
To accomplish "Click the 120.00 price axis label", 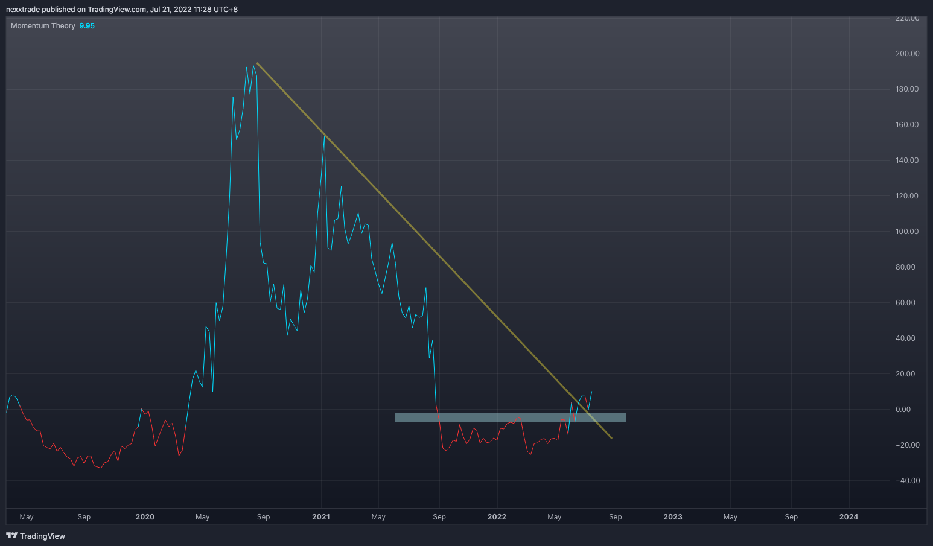I will pyautogui.click(x=907, y=196).
